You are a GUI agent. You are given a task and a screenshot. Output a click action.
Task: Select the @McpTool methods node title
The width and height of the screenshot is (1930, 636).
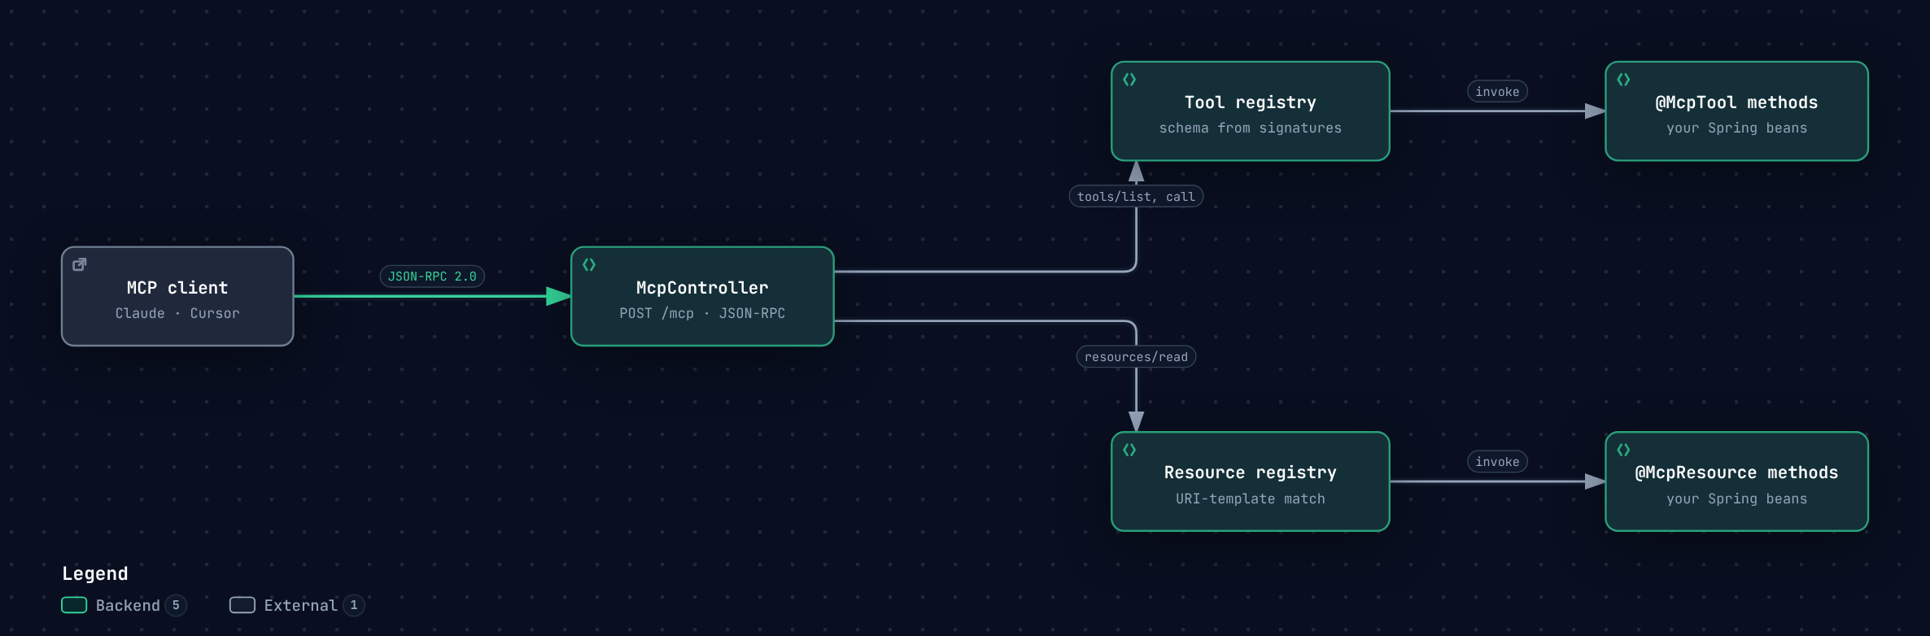1736,102
